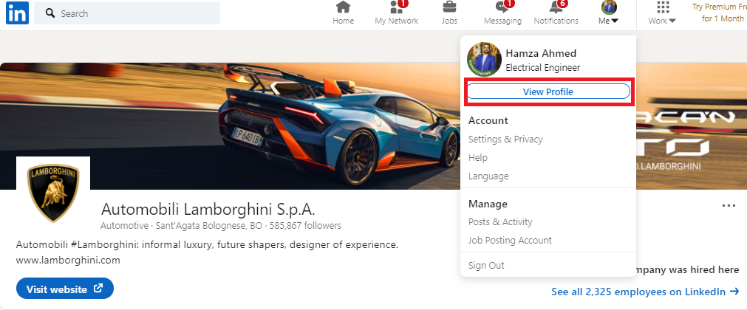Image resolution: width=747 pixels, height=310 pixels.
Task: Toggle the Me profile dropdown
Action: [609, 13]
